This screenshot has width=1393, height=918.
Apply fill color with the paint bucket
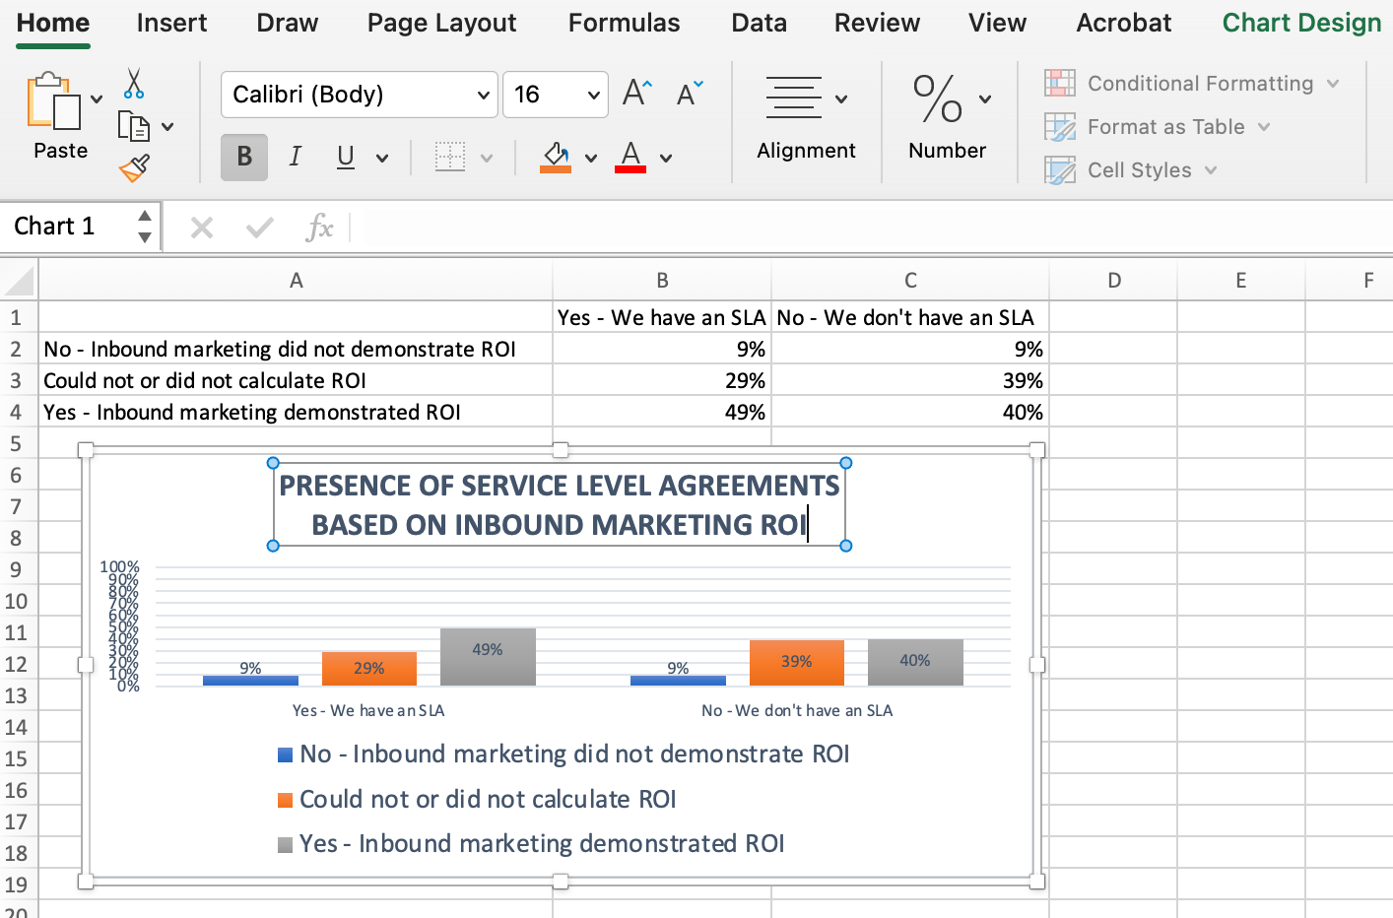(556, 157)
